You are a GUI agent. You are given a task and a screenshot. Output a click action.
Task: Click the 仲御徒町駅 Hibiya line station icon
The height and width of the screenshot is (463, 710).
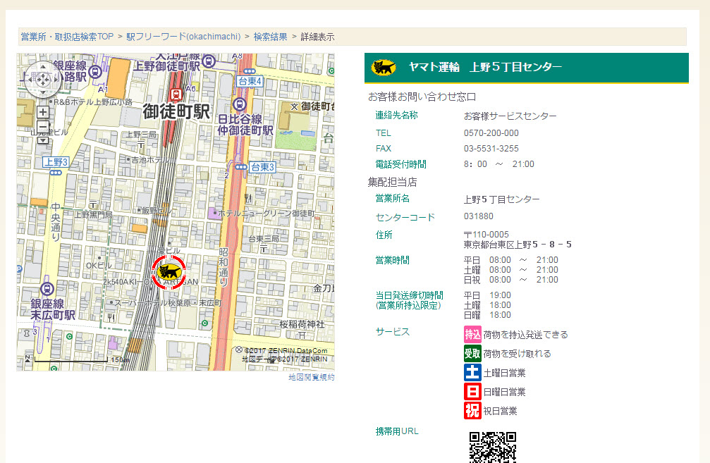pos(239,104)
